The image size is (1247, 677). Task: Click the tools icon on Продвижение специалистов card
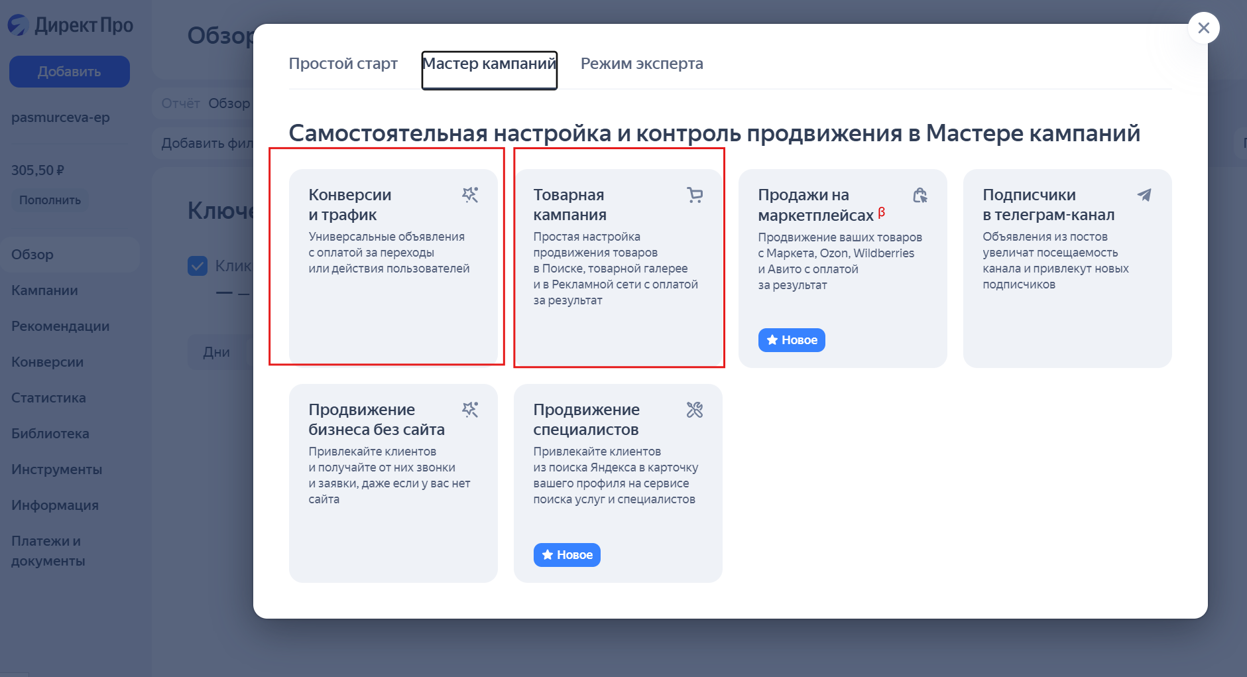[x=695, y=409]
